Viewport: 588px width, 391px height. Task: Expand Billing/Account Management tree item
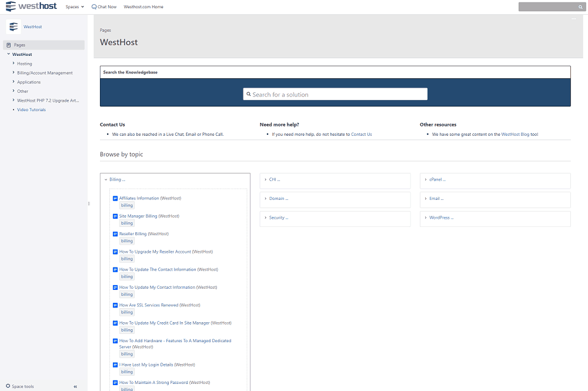click(x=14, y=72)
